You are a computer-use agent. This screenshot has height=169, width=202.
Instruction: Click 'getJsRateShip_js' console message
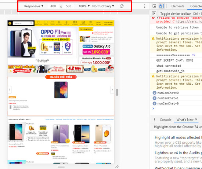170,71
